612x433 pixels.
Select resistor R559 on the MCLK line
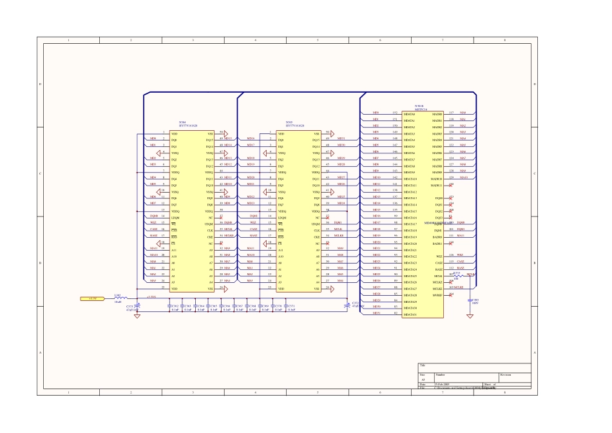457,275
